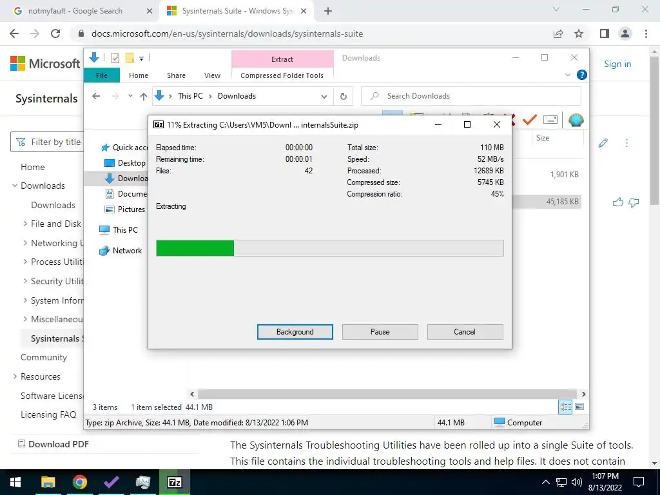Open a new Chrome tab
Viewport: 660px width, 495px height.
tap(328, 12)
